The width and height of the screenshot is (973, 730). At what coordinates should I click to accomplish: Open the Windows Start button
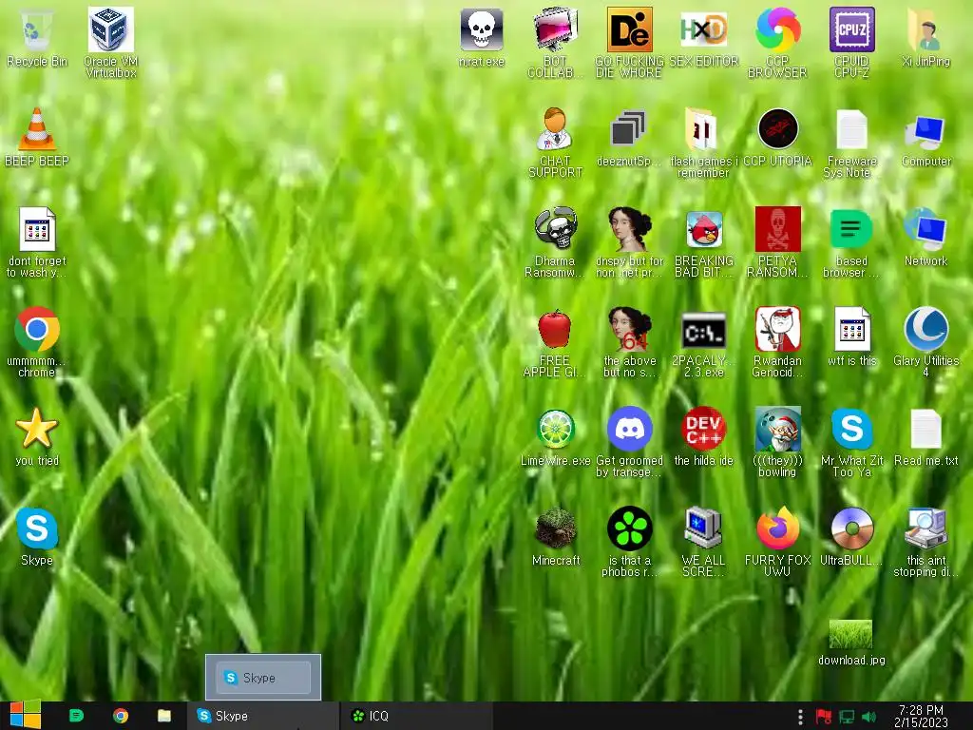(x=26, y=715)
